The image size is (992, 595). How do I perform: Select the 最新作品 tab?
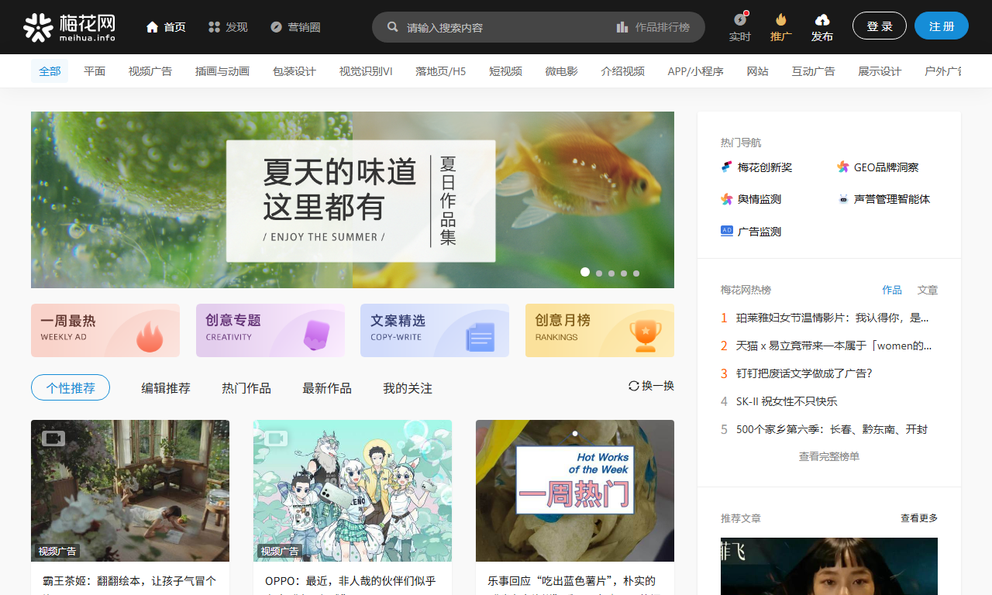tap(327, 388)
